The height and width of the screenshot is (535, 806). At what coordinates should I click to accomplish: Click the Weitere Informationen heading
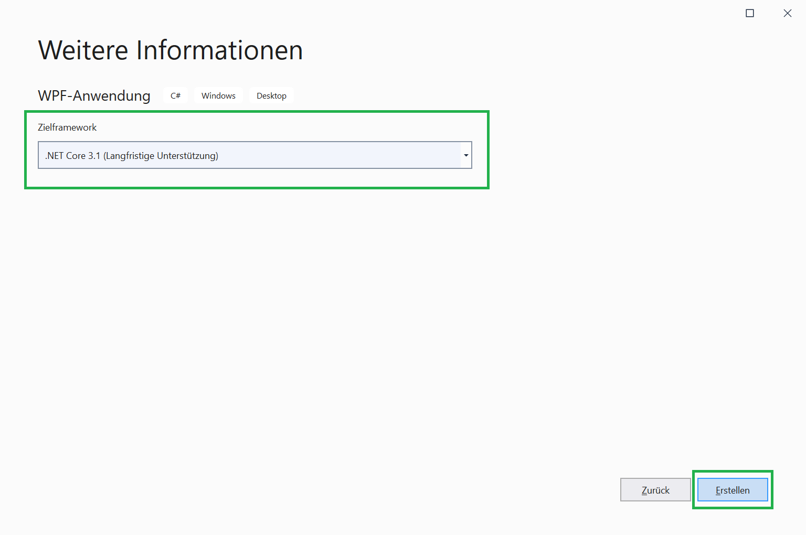click(x=171, y=50)
